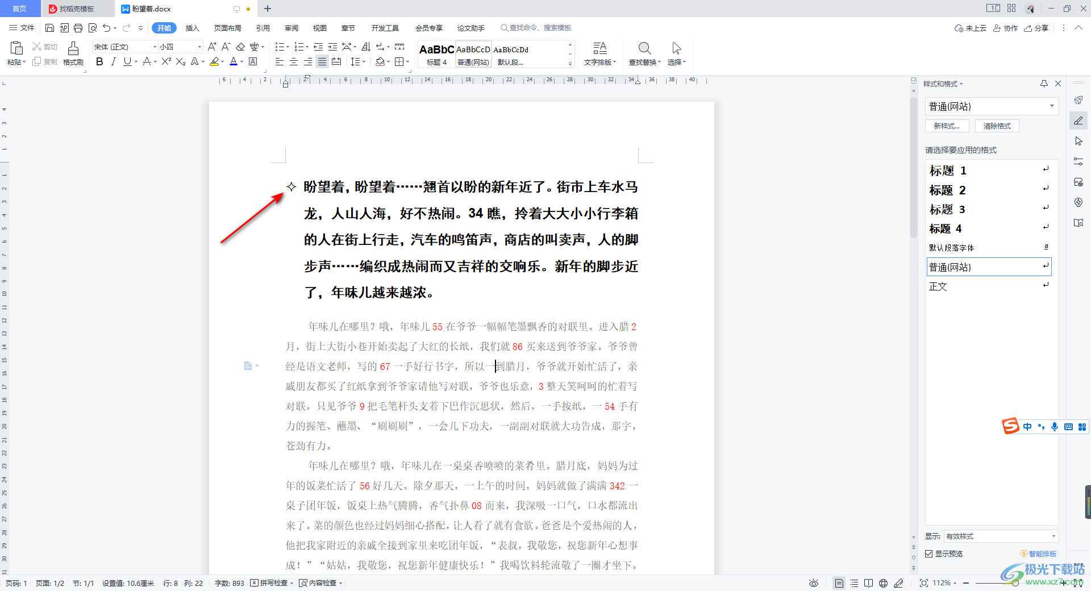Click the Save document icon
Image resolution: width=1091 pixels, height=591 pixels.
click(49, 28)
